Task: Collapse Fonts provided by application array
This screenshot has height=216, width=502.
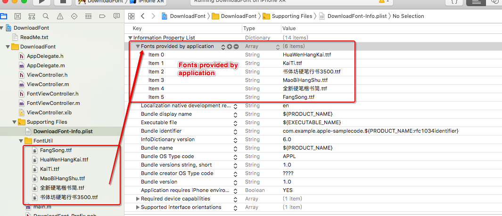Action: pyautogui.click(x=138, y=46)
